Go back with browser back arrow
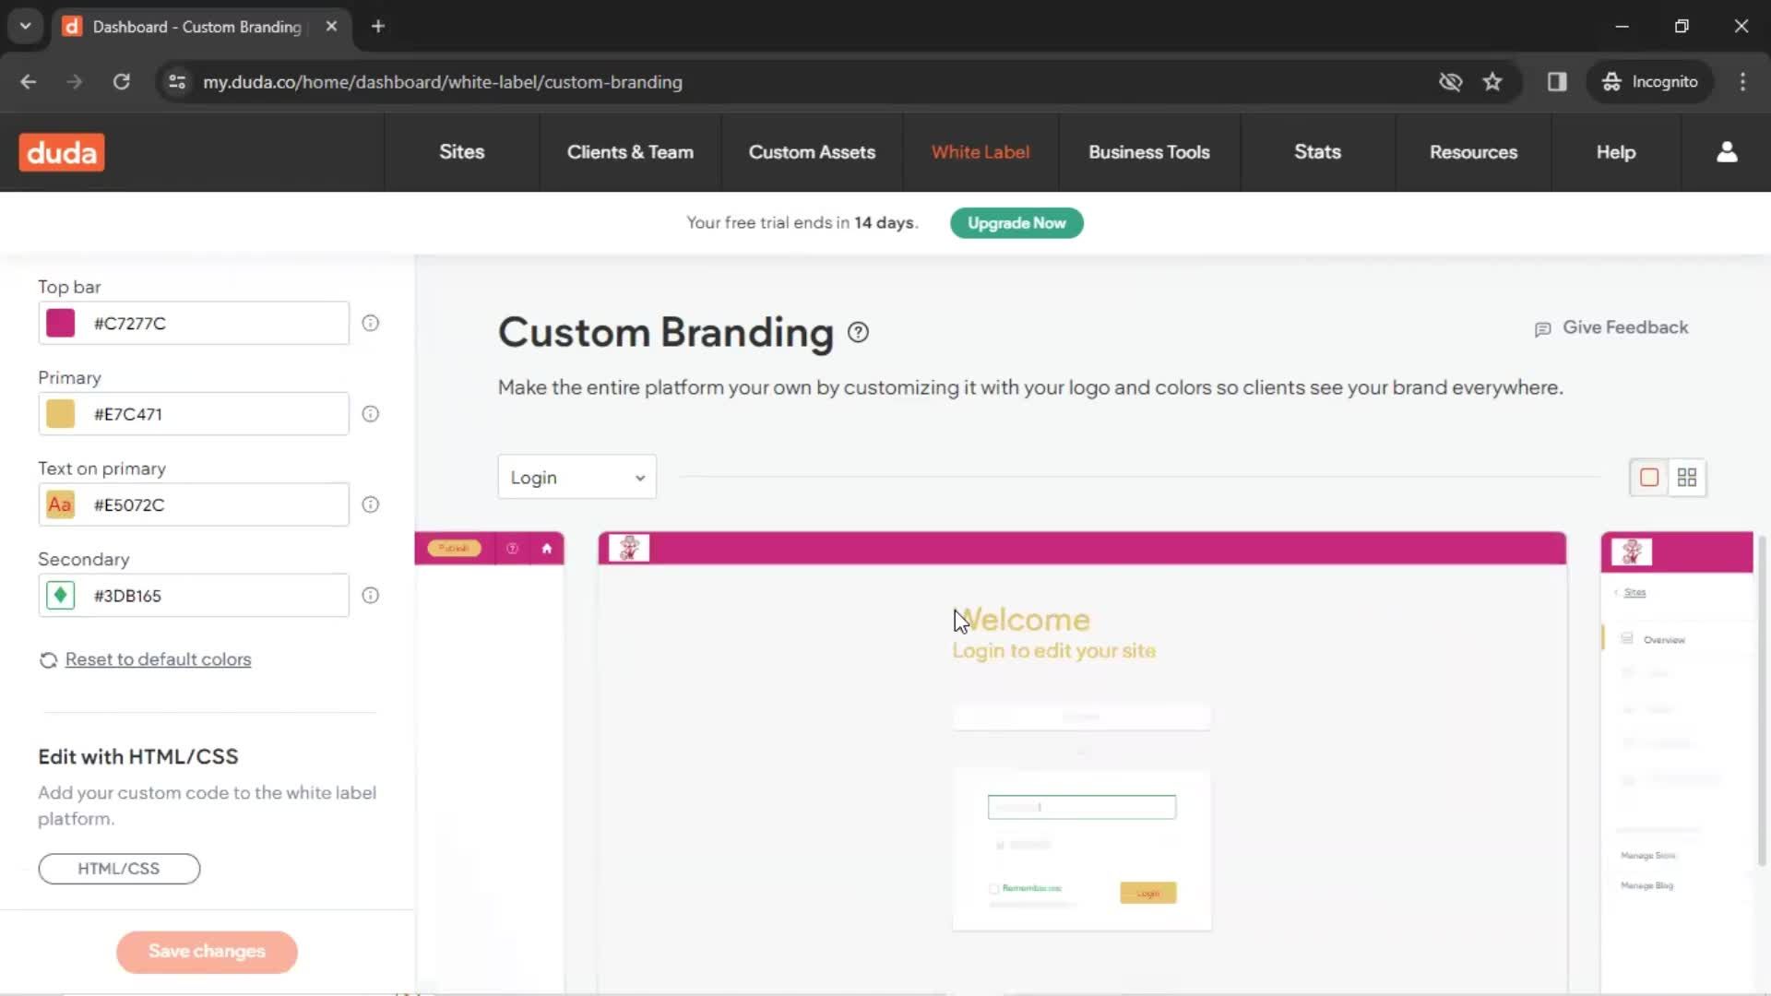 click(x=29, y=82)
